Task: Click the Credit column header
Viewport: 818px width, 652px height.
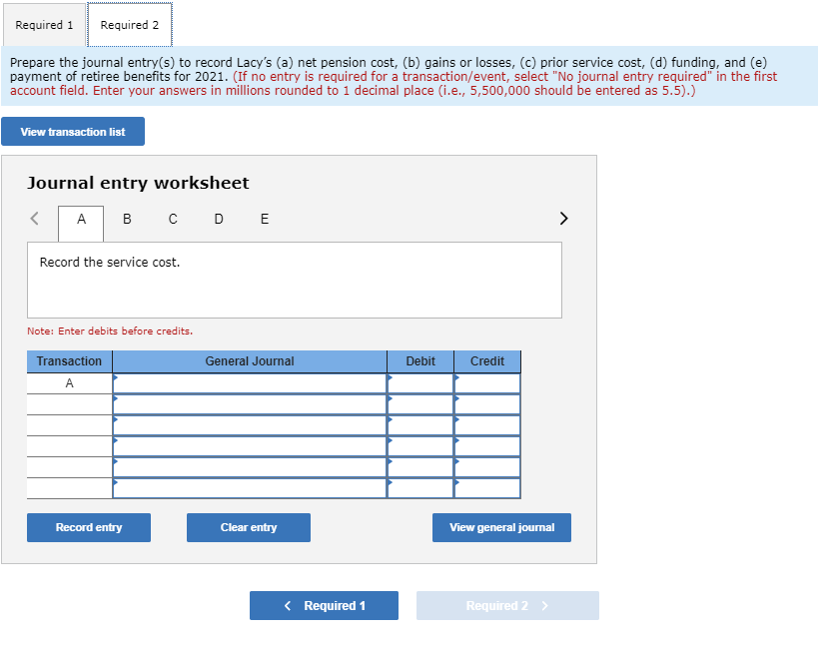Action: (x=487, y=361)
